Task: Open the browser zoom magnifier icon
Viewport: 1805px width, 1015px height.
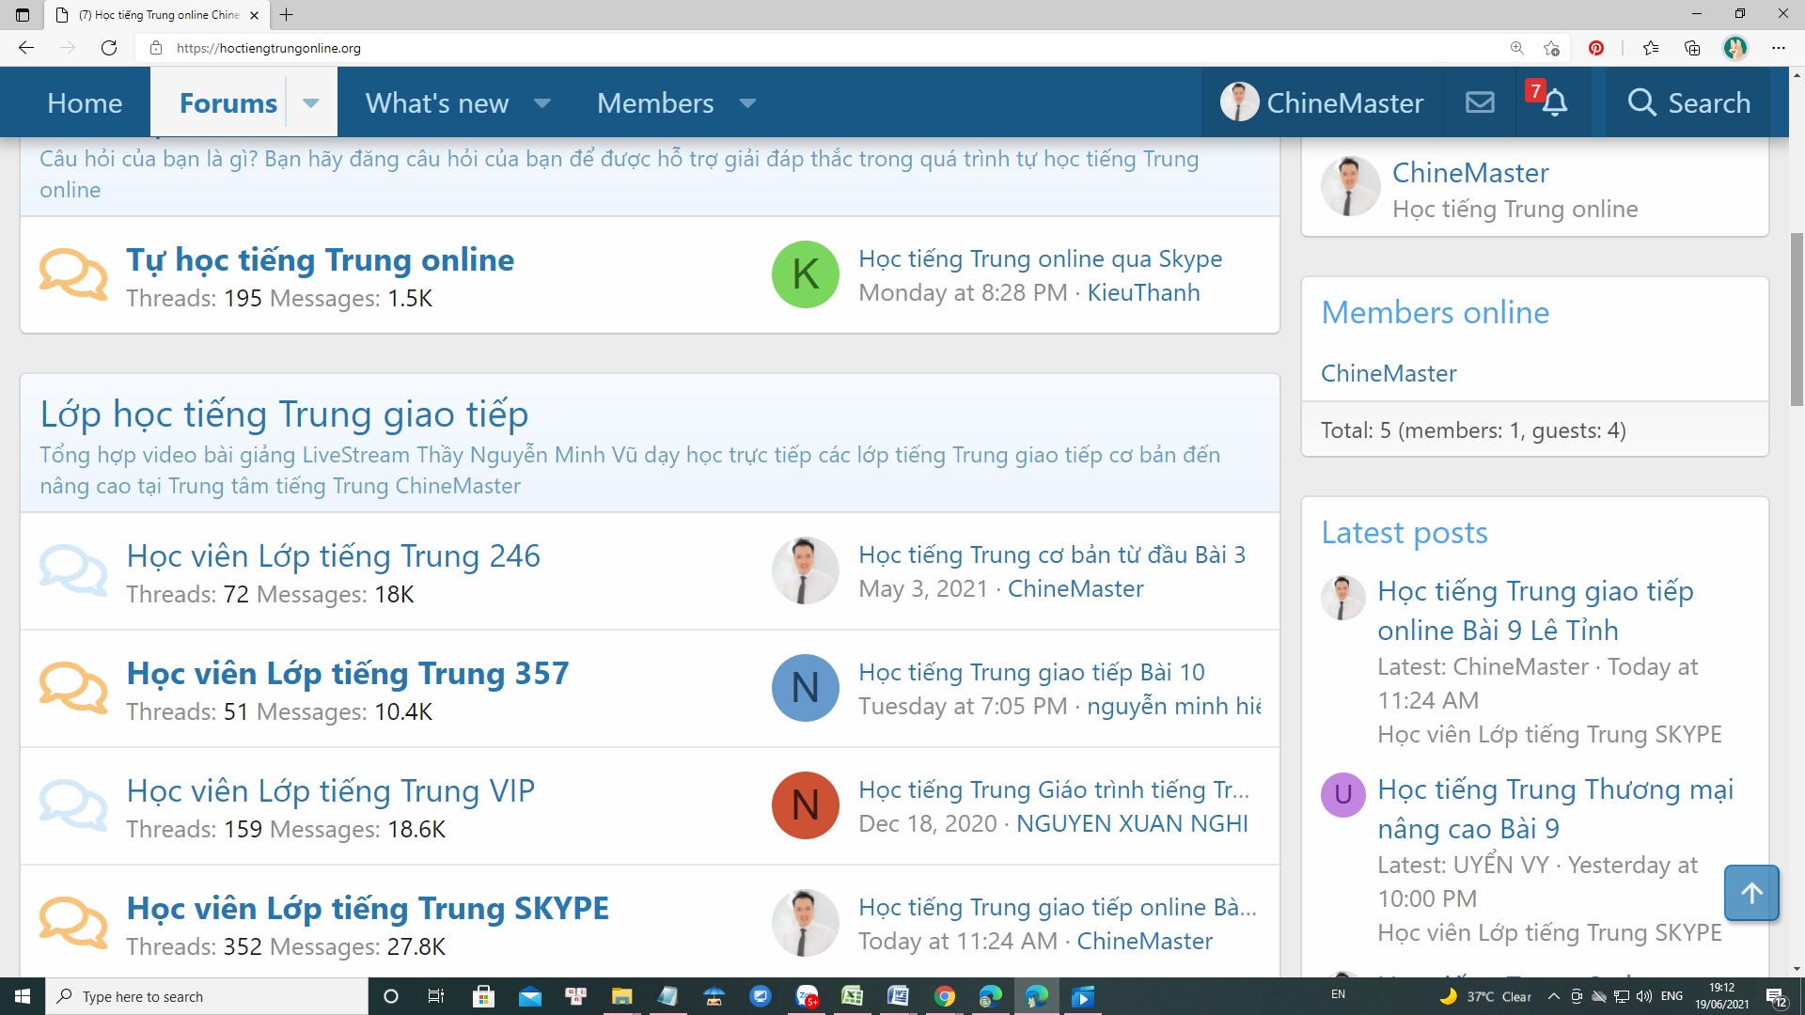Action: coord(1516,48)
